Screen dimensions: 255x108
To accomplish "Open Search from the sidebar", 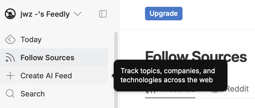I will [54, 94].
